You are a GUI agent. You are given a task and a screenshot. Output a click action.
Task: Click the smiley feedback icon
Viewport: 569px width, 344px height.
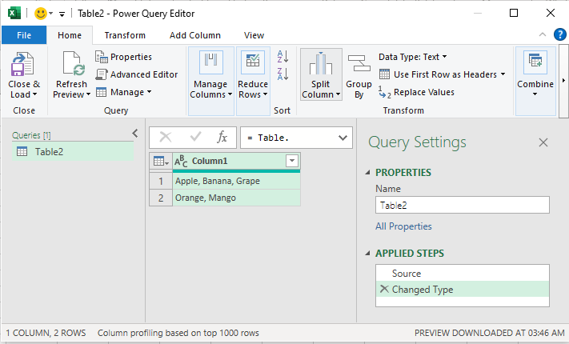coord(41,14)
